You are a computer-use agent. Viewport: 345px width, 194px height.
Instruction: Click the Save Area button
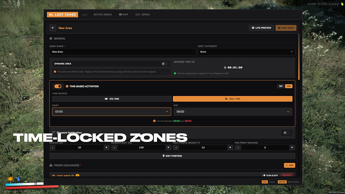coord(286,28)
